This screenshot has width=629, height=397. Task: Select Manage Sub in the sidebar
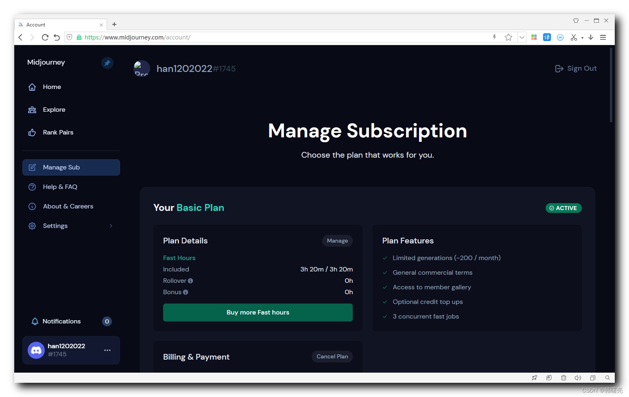click(71, 167)
